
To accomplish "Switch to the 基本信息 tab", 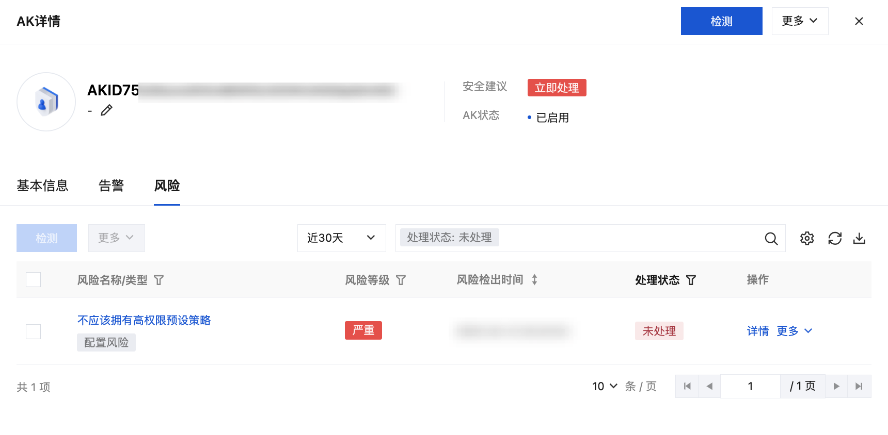I will (42, 186).
